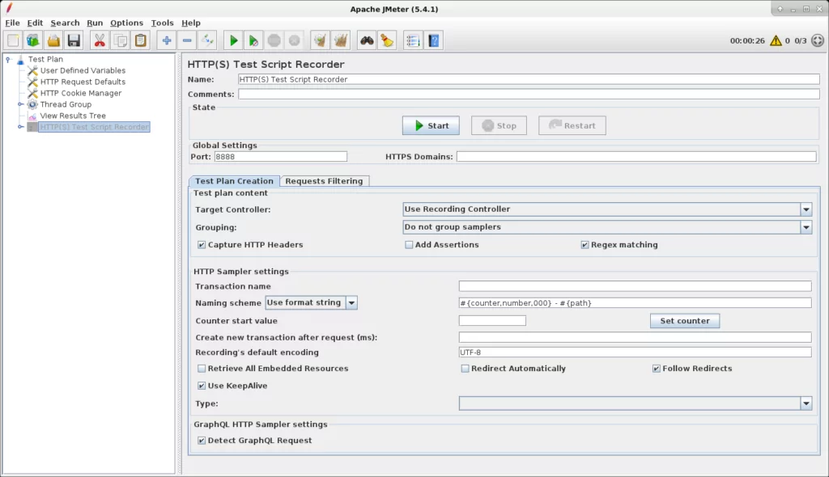The image size is (829, 477).
Task: Click the Cut scissors icon
Action: (100, 40)
